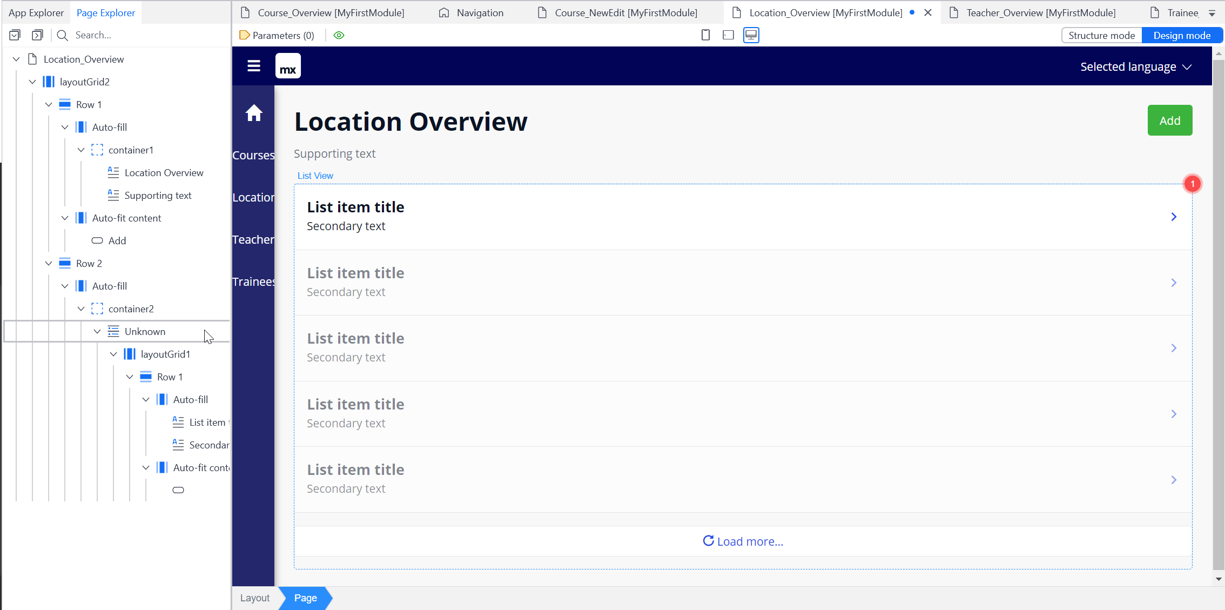
Task: Collapse the Unknown list view node
Action: coord(97,331)
